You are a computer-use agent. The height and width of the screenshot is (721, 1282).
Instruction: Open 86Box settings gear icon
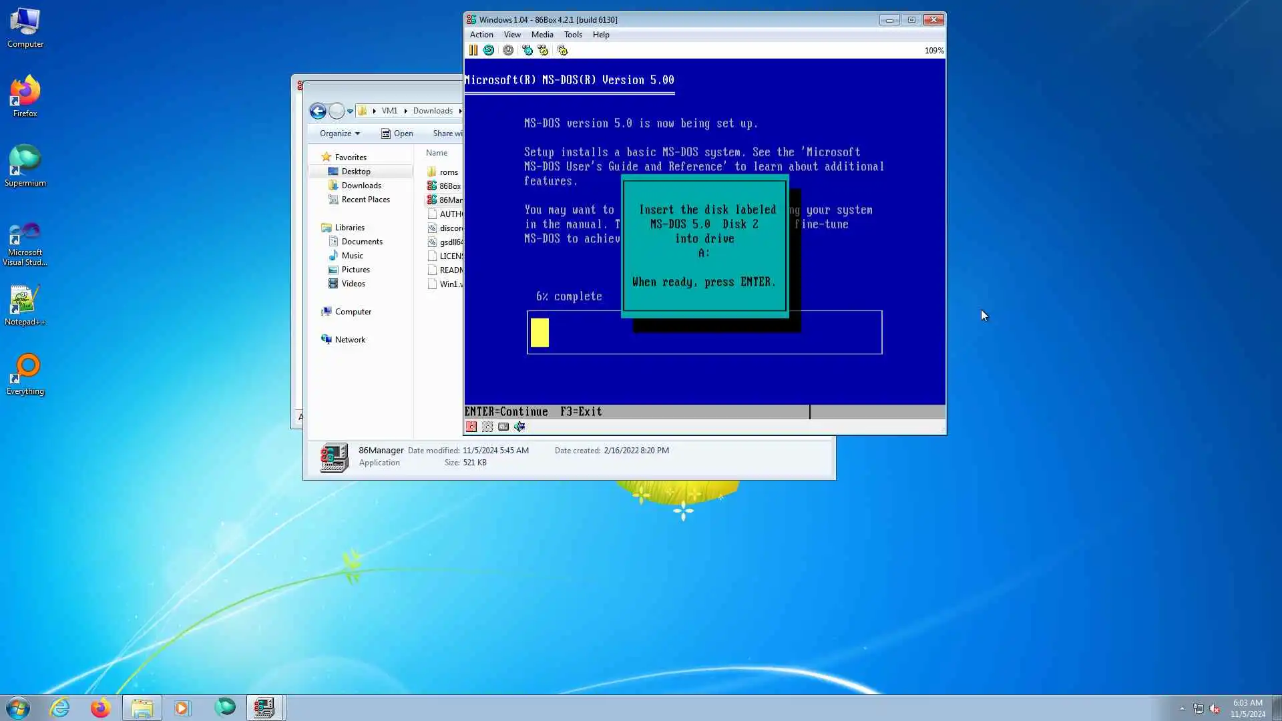click(x=562, y=50)
